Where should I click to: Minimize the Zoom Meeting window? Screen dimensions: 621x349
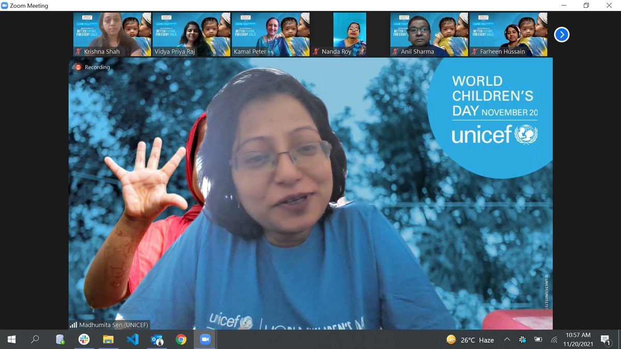point(563,6)
